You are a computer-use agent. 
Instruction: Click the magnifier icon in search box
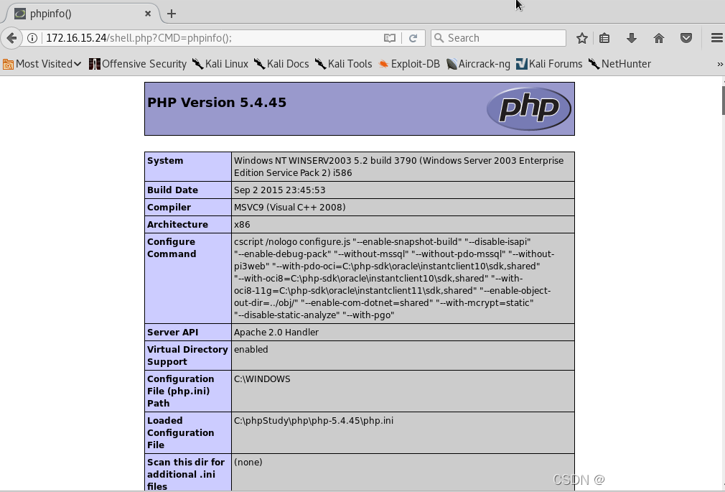(x=439, y=38)
